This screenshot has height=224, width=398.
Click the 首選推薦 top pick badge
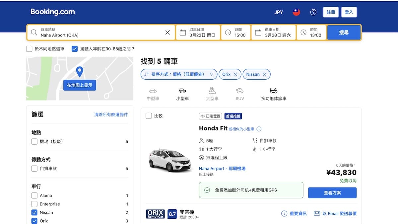coord(233,116)
